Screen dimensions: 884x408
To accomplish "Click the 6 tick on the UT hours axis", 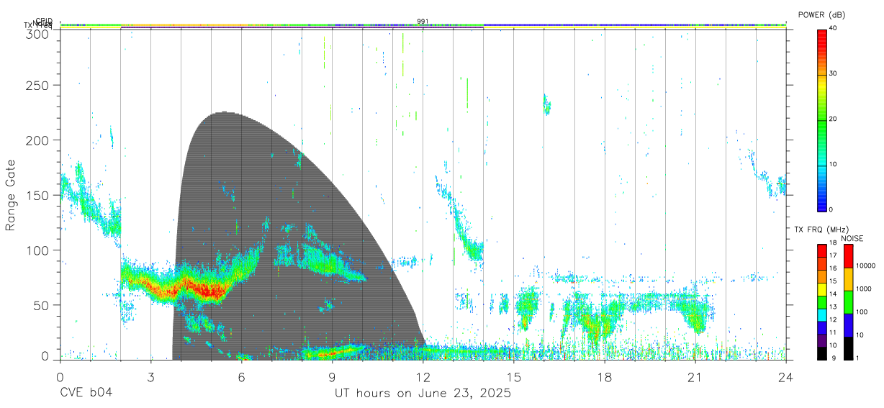I will pyautogui.click(x=241, y=376).
